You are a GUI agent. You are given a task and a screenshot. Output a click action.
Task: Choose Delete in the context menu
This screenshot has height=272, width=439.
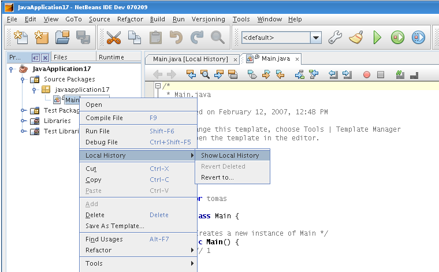coord(138,215)
